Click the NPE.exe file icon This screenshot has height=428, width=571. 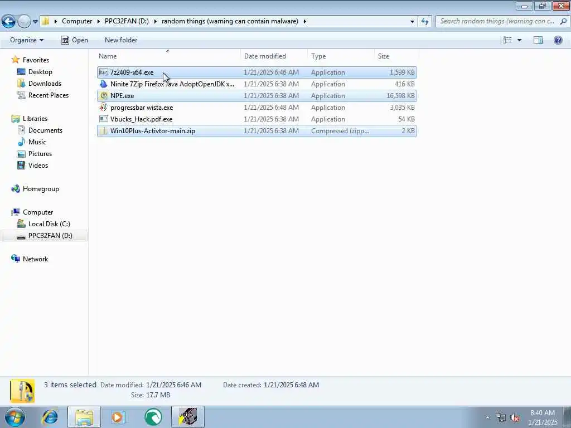pos(104,96)
